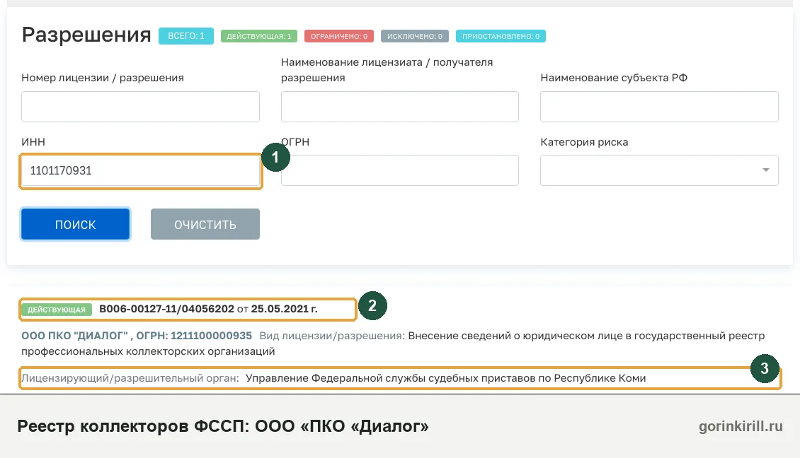This screenshot has height=458, width=800.
Task: Click the ОГРАНИЧЕНО: 0 red badge
Action: pyautogui.click(x=339, y=36)
